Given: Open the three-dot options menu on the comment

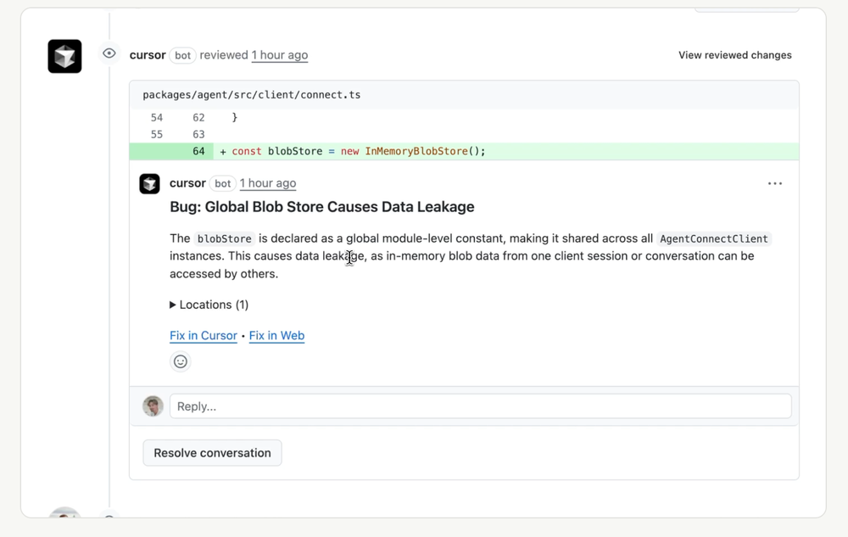Looking at the screenshot, I should click(774, 183).
